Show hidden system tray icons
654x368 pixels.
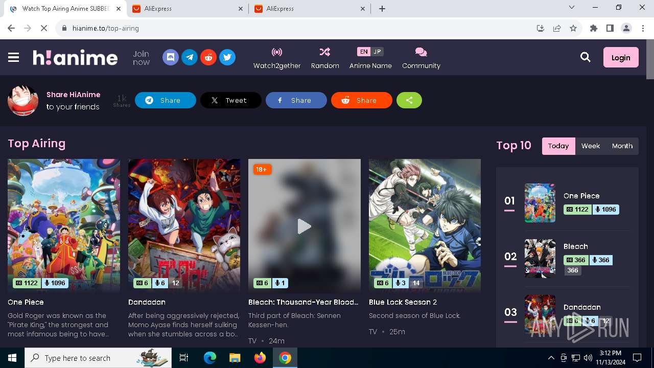click(x=551, y=358)
